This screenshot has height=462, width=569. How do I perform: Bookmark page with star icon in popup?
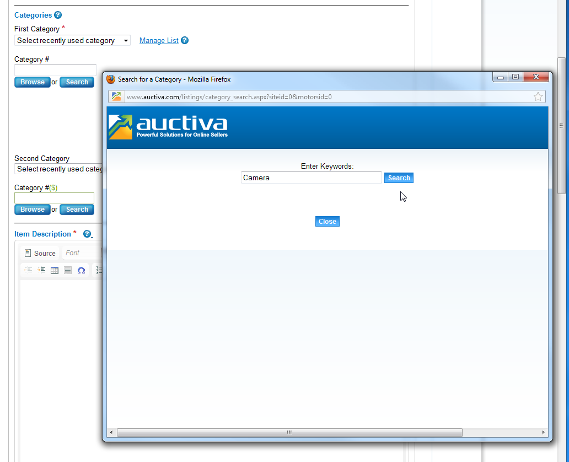(538, 96)
